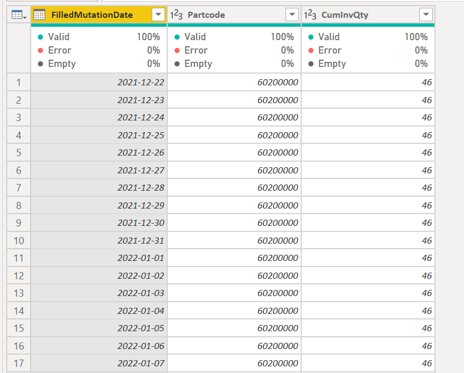Image resolution: width=464 pixels, height=373 pixels.
Task: Click date cell 2021-12-23
Action: tap(99, 100)
